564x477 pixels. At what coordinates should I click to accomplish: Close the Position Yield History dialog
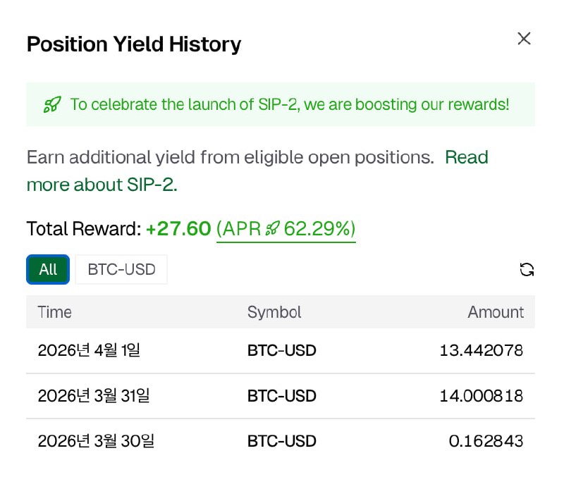pos(524,39)
